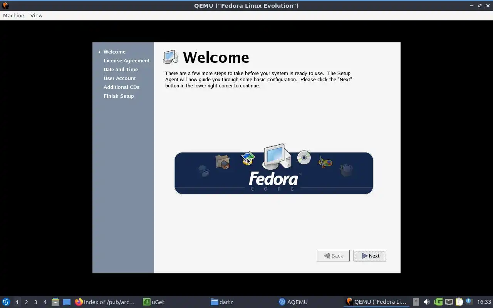Click the removable media eject tray icon
This screenshot has height=308, width=493.
(416, 302)
